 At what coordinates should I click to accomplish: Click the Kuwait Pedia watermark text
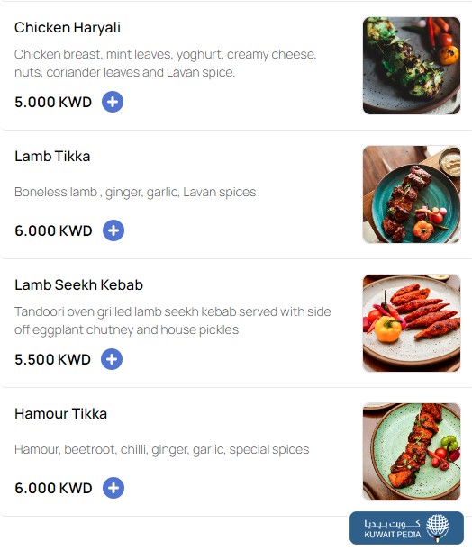tap(393, 529)
